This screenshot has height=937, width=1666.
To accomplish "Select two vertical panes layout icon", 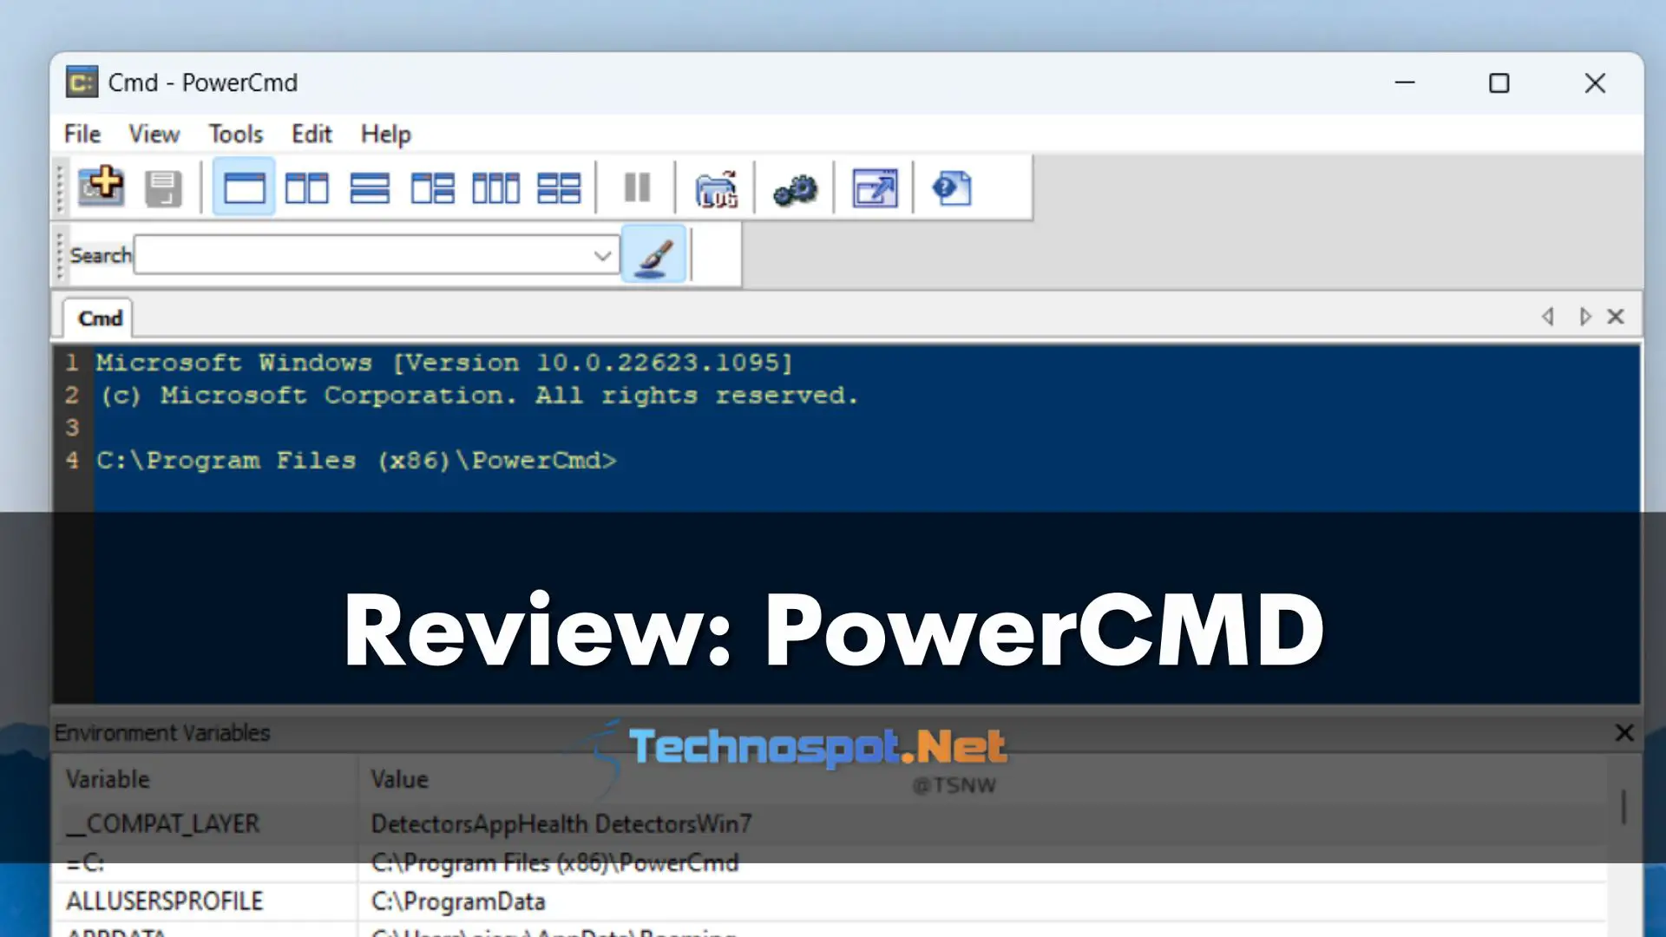I will tap(307, 188).
